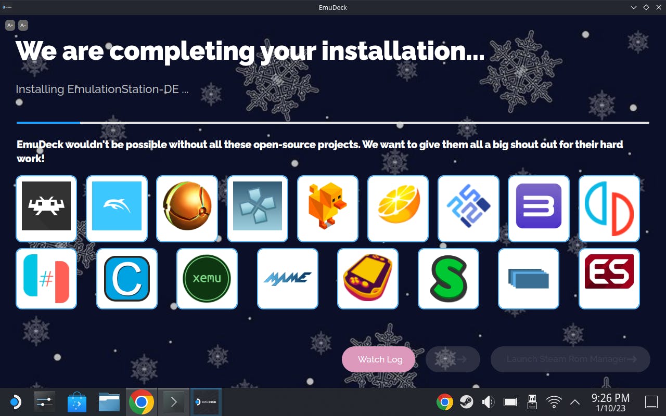Click the RetroArch emulator tile
Screen dimensions: 666x416
pyautogui.click(x=46, y=209)
